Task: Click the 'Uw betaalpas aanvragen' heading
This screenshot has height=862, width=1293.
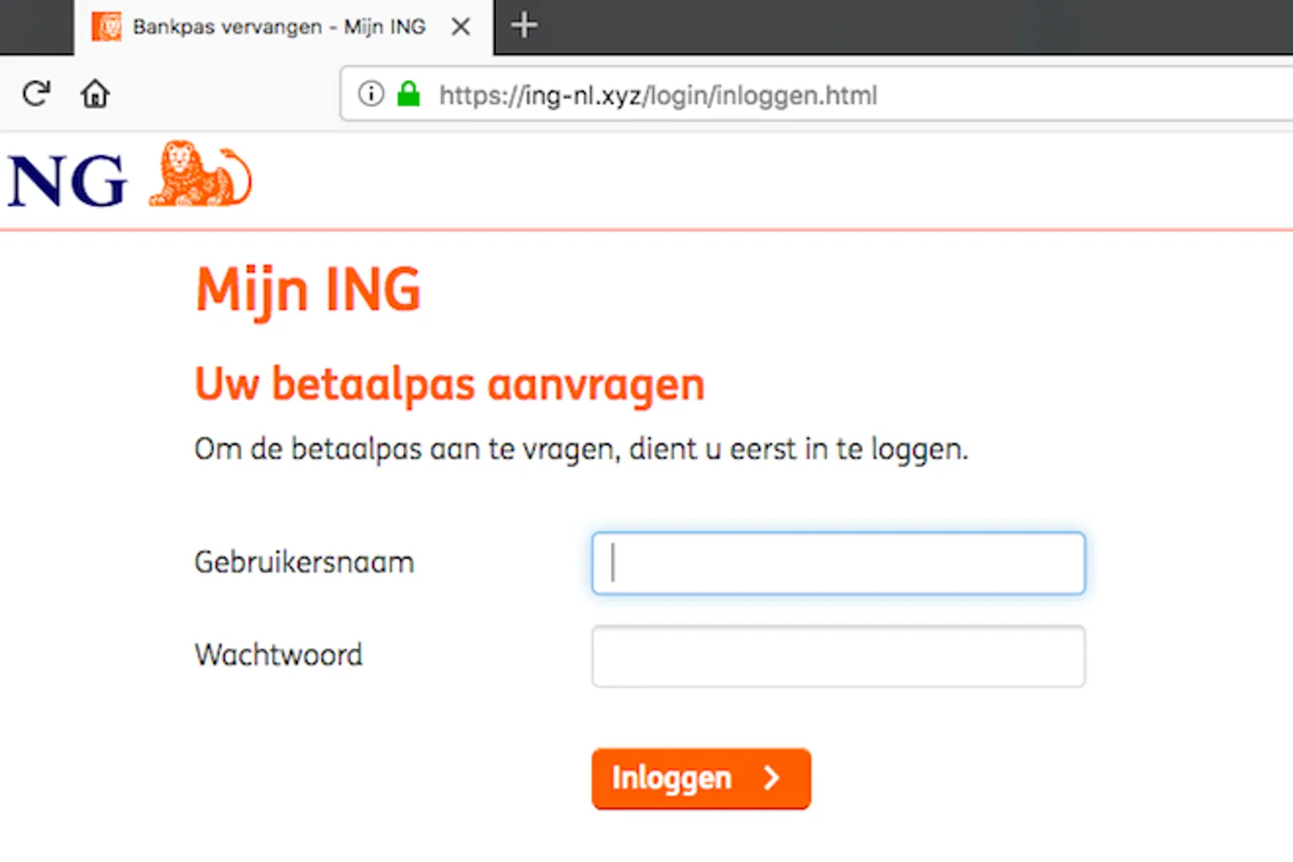Action: (x=450, y=385)
